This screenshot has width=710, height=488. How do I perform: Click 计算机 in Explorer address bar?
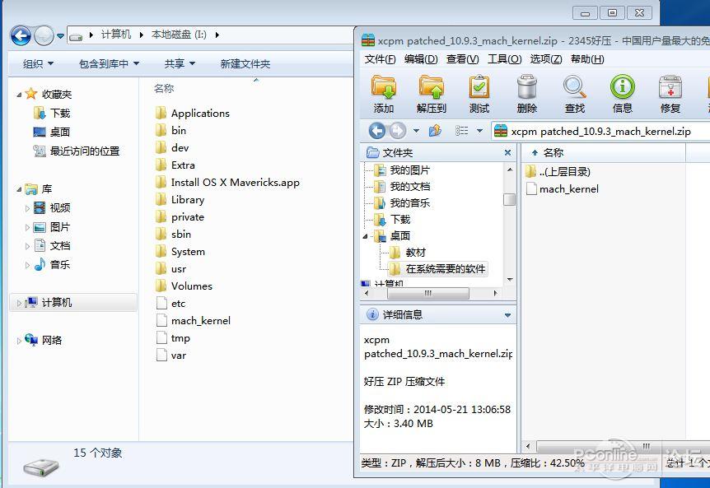[116, 35]
